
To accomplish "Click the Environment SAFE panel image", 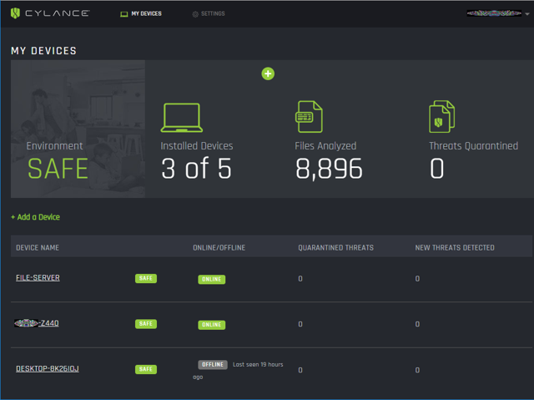I will pos(78,129).
